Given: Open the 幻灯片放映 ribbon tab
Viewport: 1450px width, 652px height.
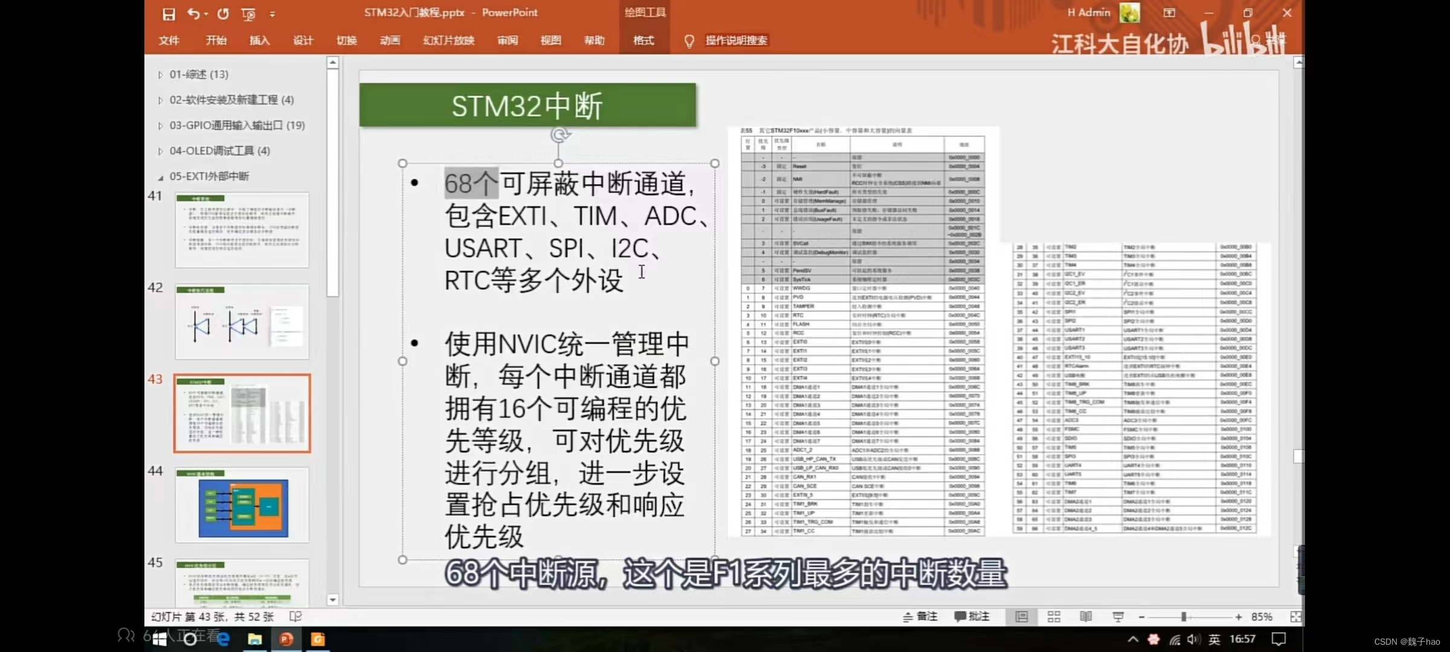Looking at the screenshot, I should [x=448, y=40].
